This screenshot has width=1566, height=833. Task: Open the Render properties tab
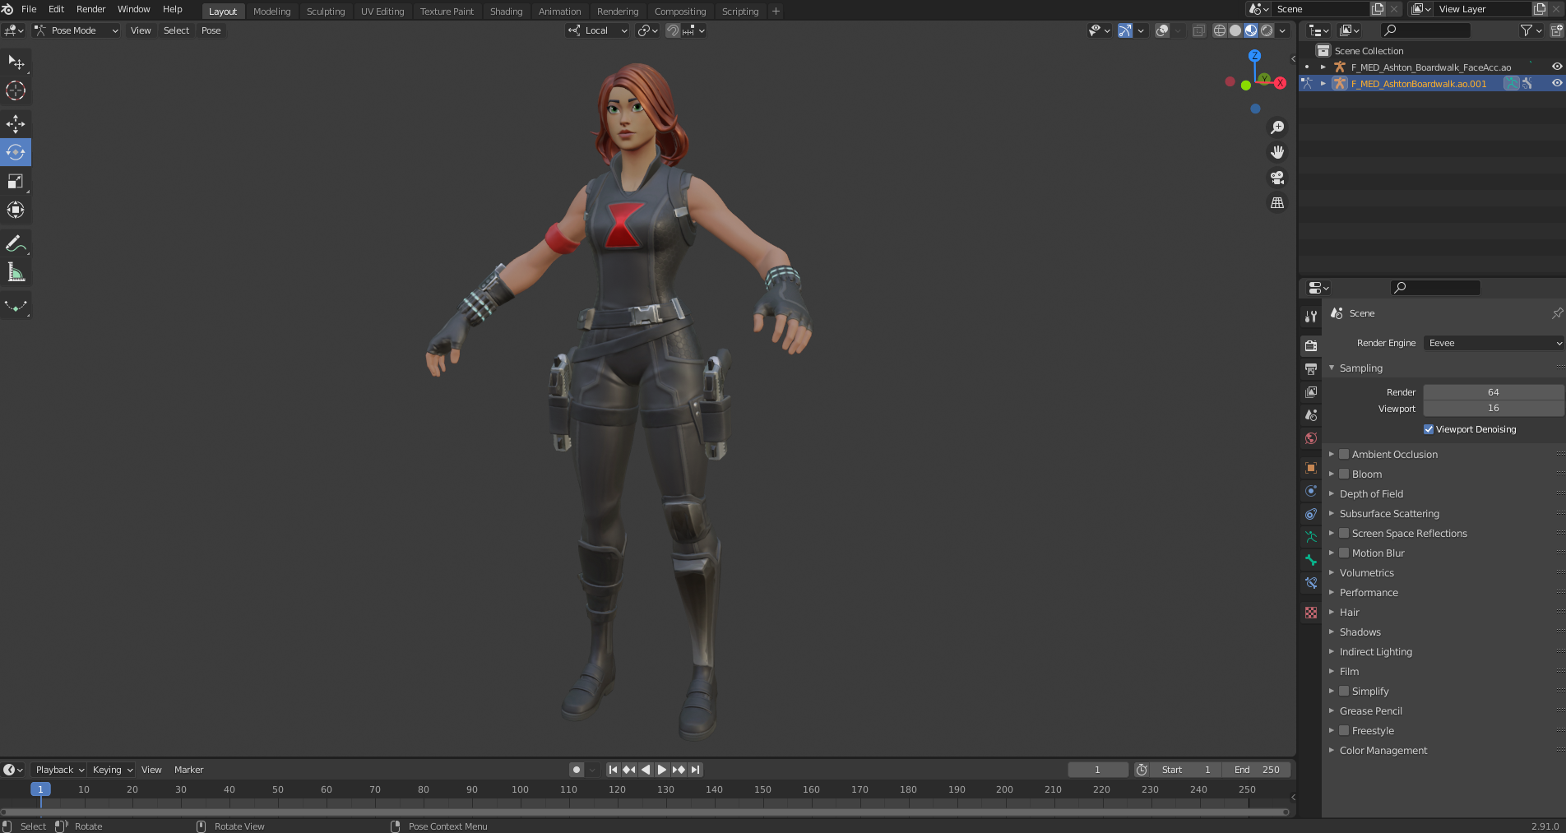point(1311,345)
